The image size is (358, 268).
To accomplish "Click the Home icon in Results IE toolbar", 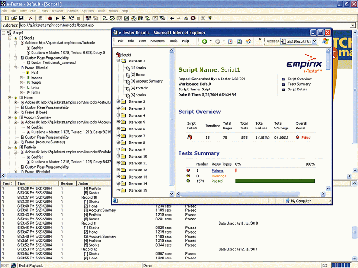I will 249,41.
